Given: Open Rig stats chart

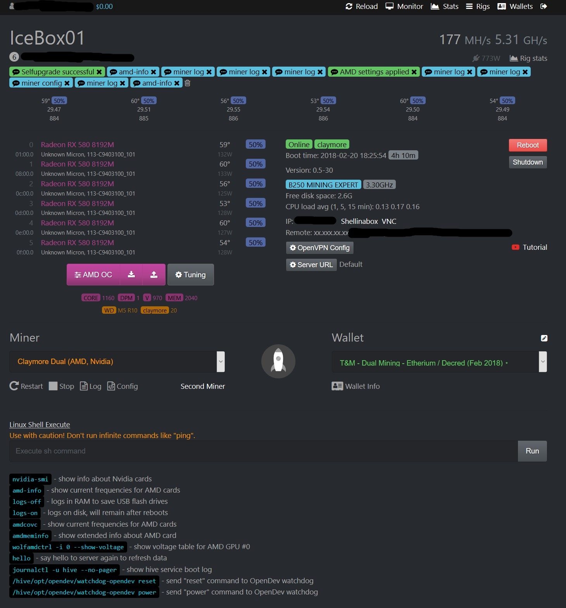Looking at the screenshot, I should point(528,58).
